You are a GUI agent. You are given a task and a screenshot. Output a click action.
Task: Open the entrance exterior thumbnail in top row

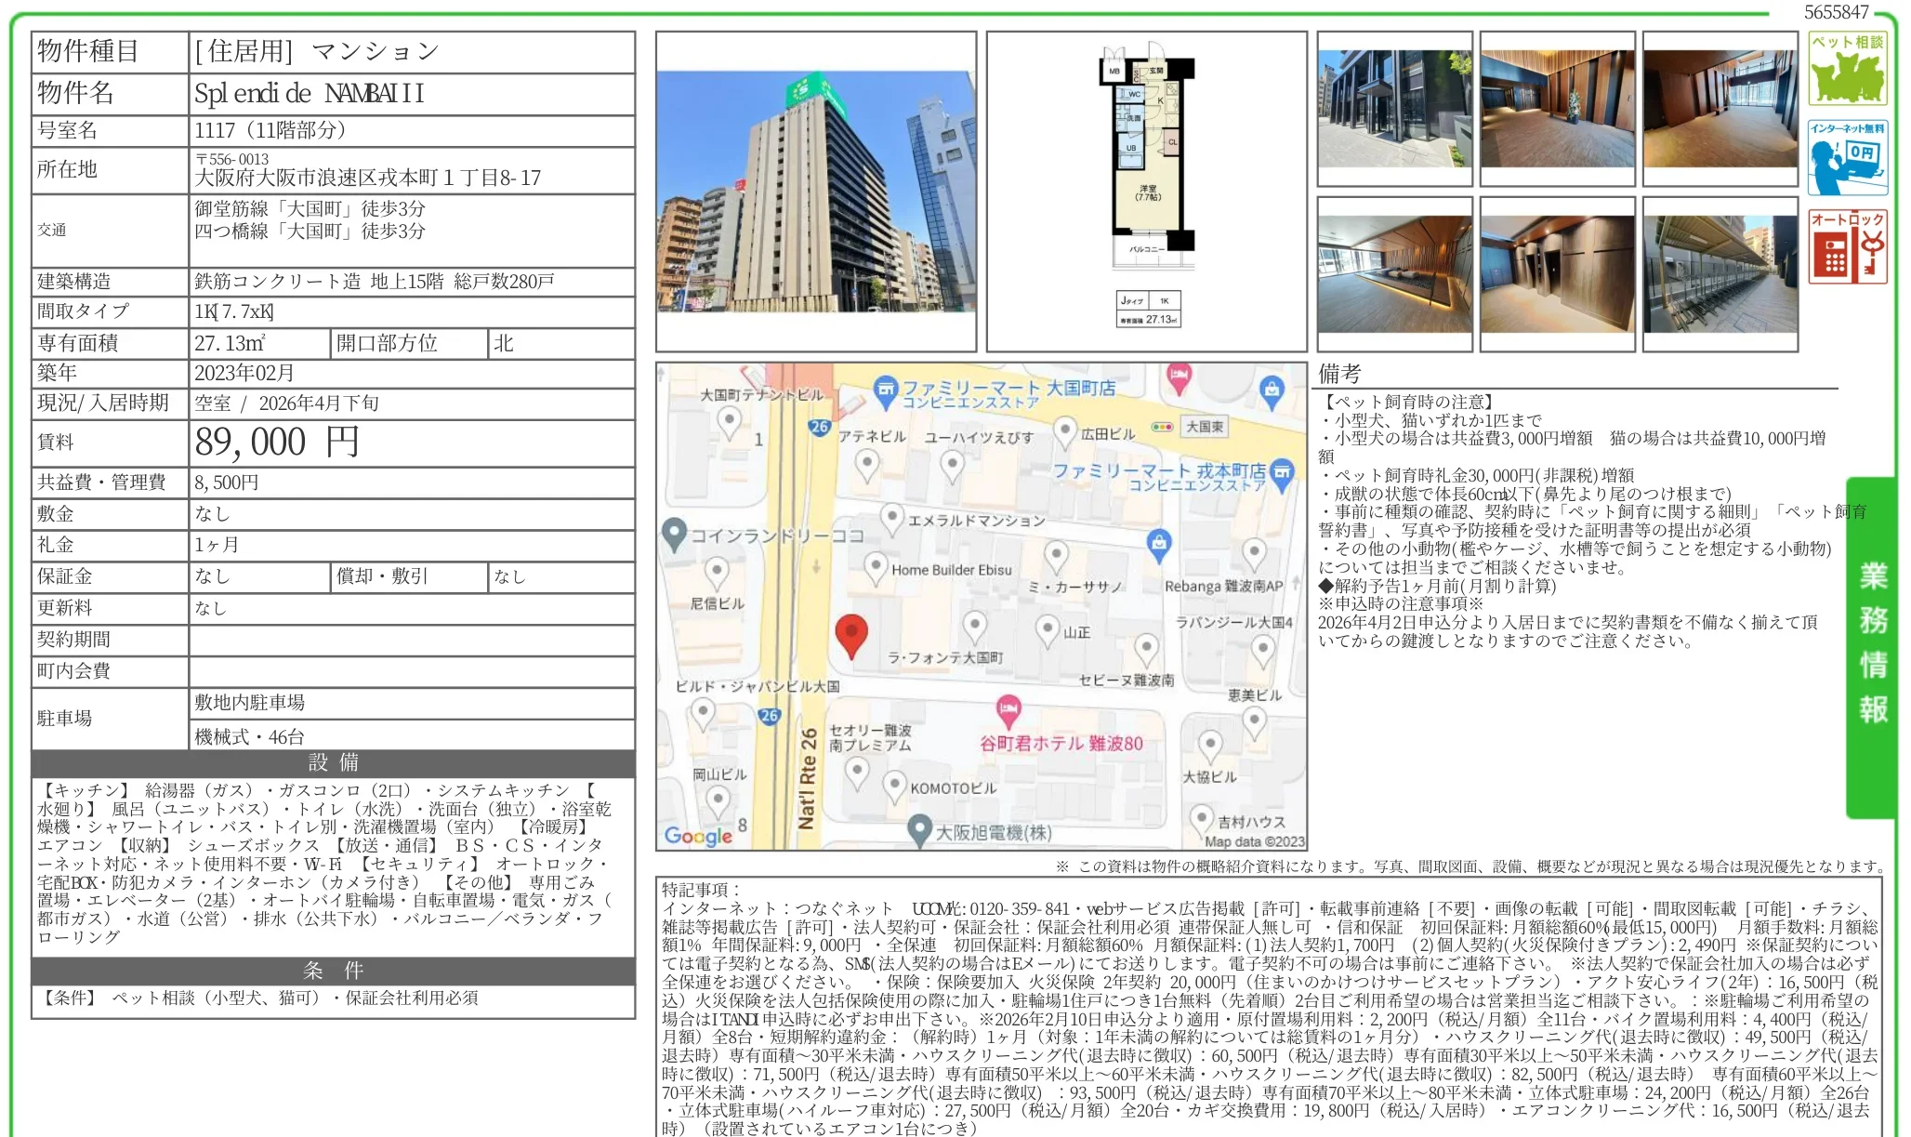[1394, 109]
